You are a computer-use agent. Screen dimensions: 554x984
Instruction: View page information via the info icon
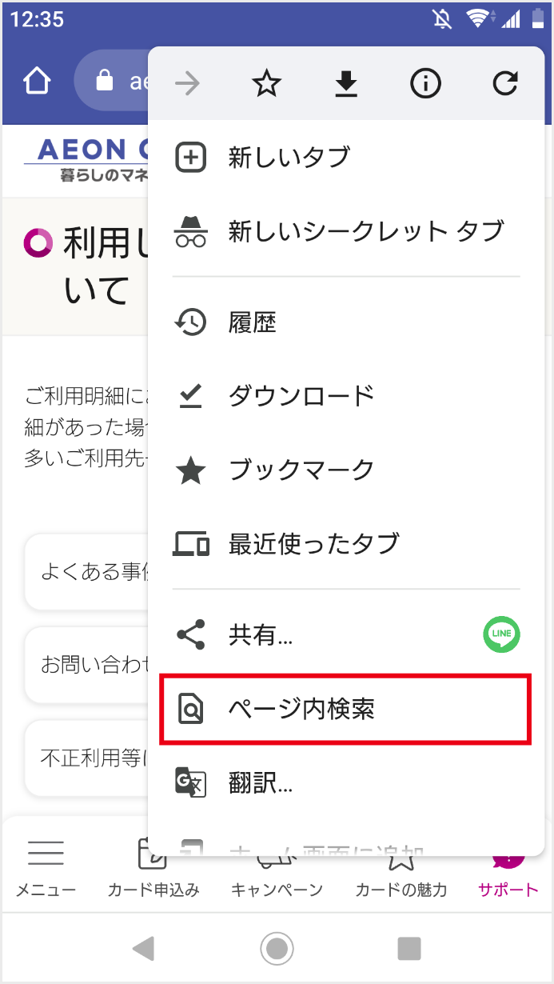coord(425,82)
